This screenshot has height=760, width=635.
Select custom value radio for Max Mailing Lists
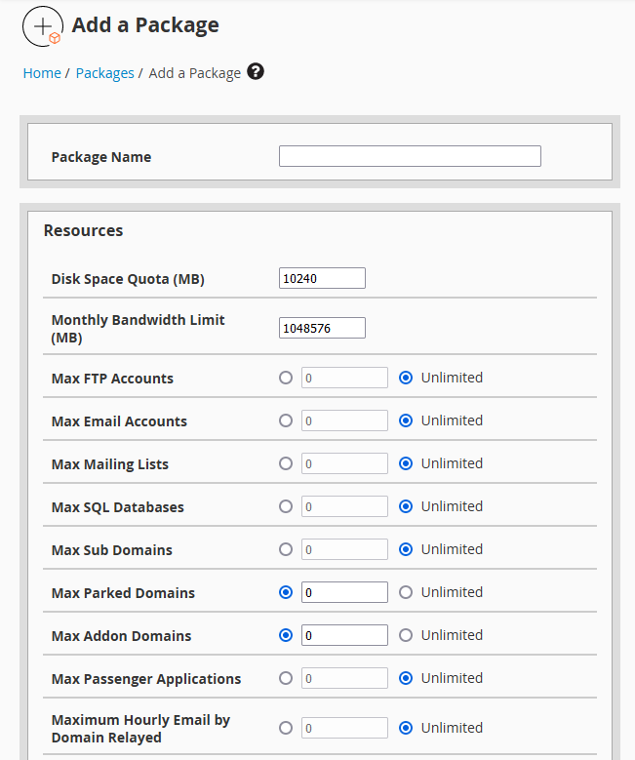click(286, 463)
